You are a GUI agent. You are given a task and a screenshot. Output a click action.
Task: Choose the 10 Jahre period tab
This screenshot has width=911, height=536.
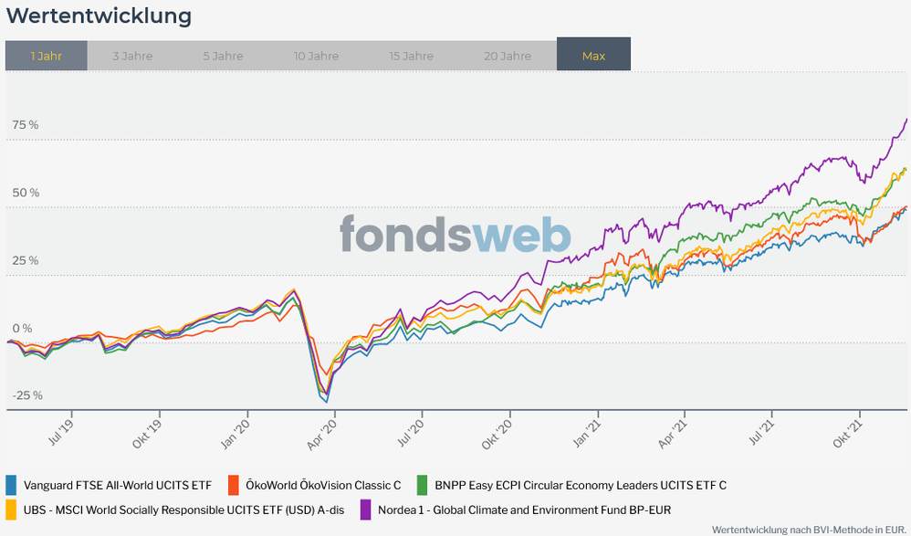click(x=316, y=56)
